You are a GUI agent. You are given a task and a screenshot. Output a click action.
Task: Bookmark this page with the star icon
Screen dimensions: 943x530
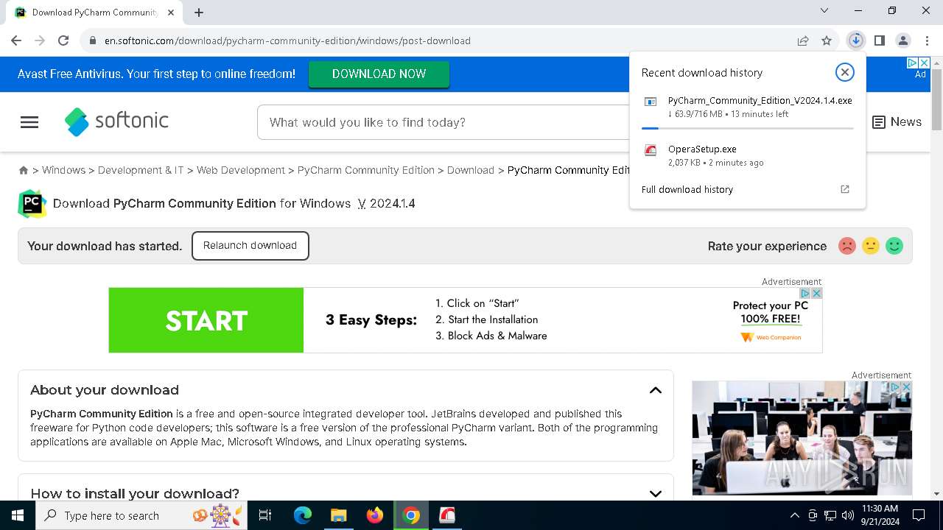827,40
